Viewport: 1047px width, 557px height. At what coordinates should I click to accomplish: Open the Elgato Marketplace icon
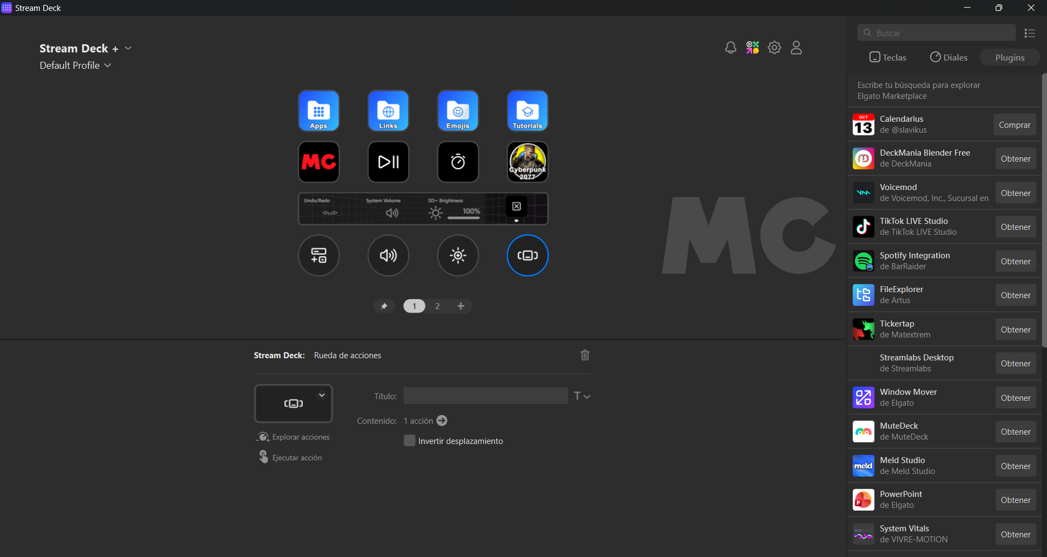[x=753, y=48]
